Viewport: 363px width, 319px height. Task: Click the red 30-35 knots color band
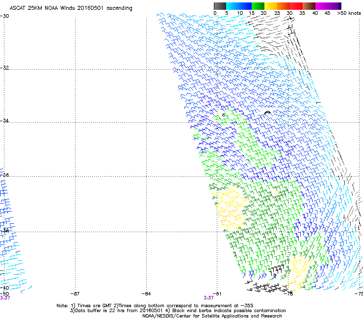point(296,6)
